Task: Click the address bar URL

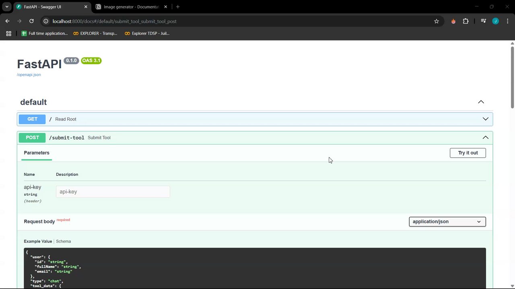Action: coord(115,21)
